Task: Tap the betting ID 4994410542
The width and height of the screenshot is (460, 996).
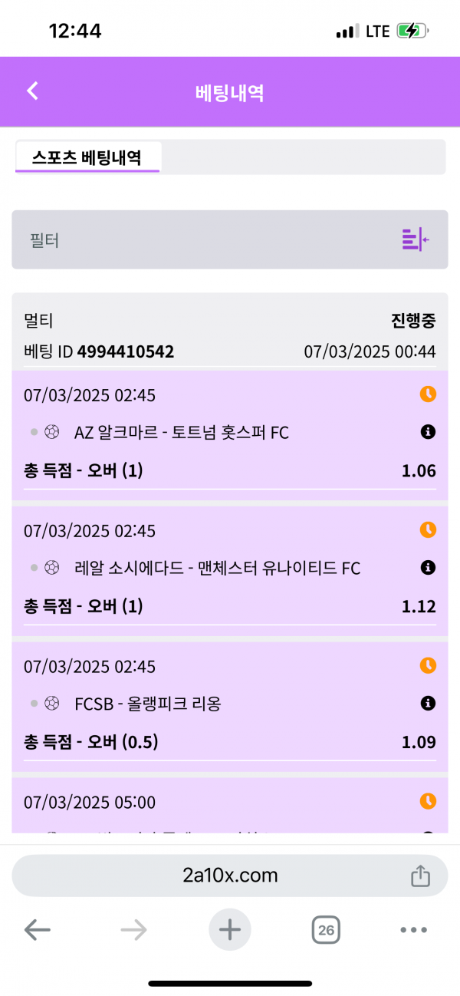Action: [x=125, y=352]
